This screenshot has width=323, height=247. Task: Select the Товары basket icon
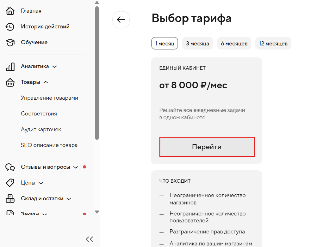click(10, 82)
